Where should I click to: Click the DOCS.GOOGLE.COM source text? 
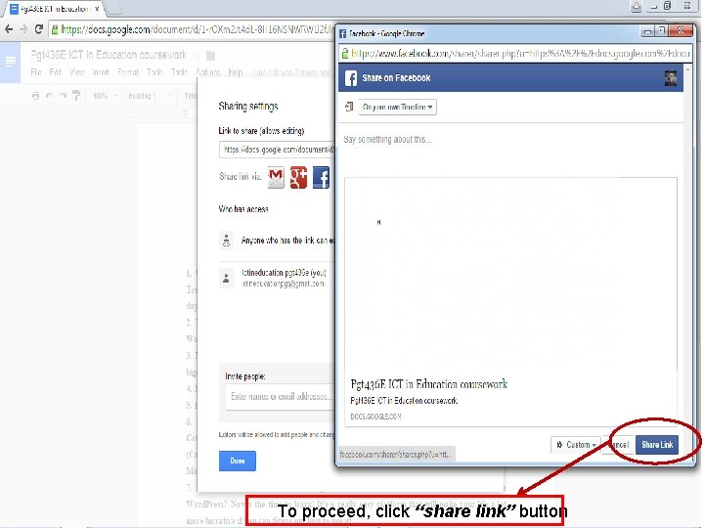point(375,417)
